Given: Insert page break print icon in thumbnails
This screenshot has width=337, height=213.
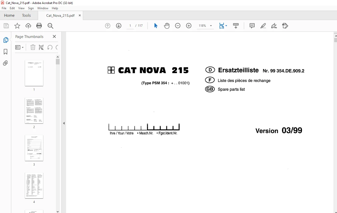Looking at the screenshot, I should [41, 47].
